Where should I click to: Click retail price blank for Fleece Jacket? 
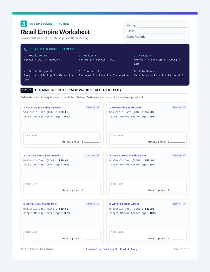tap(178, 238)
